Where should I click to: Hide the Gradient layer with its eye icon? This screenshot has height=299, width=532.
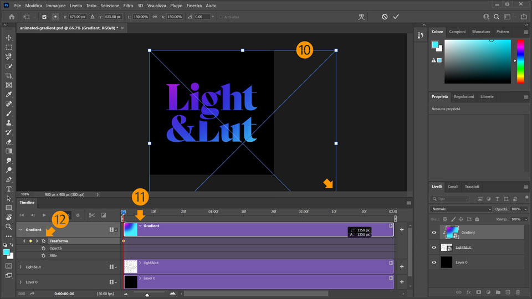(434, 233)
